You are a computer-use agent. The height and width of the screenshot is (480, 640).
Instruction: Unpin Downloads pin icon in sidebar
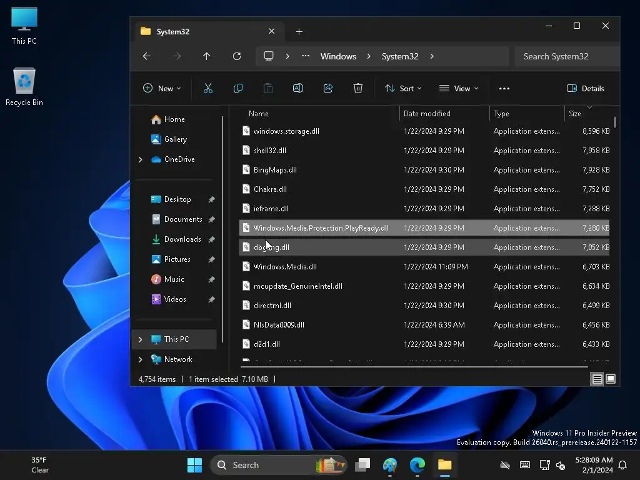[x=211, y=239]
